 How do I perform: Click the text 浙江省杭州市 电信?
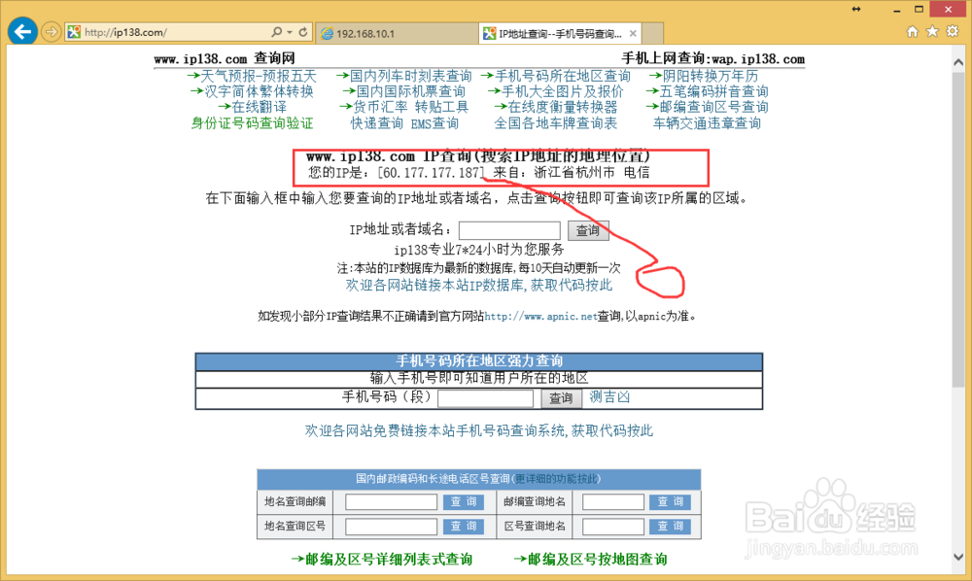592,173
